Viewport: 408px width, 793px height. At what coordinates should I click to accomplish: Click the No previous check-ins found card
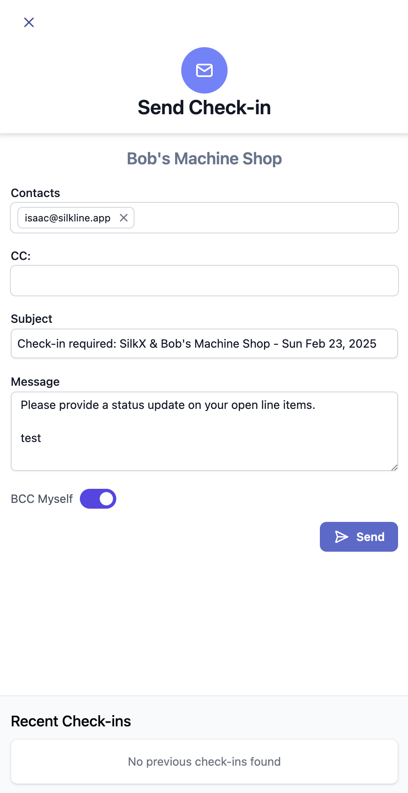pyautogui.click(x=204, y=762)
